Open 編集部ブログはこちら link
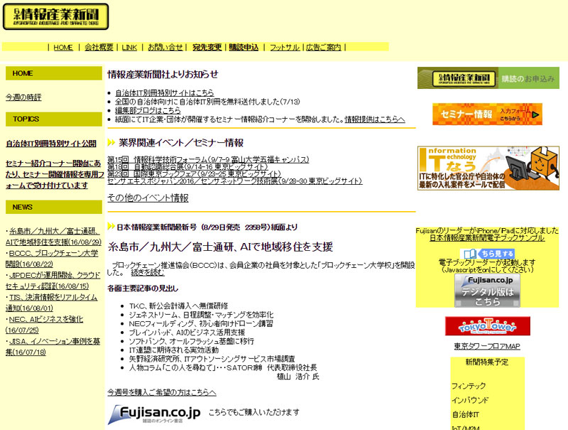Image resolution: width=568 pixels, height=430 pixels. pos(148,111)
